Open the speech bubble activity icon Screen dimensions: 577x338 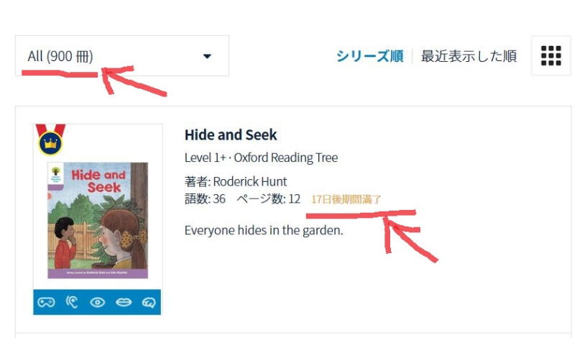click(x=149, y=303)
